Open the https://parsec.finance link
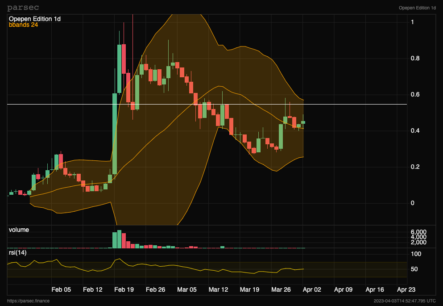443x306 pixels. pyautogui.click(x=28, y=301)
